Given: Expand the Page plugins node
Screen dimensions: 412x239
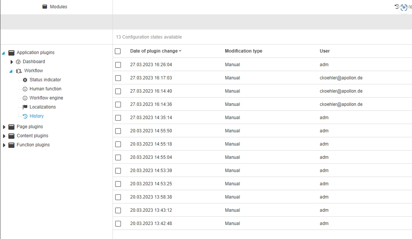Looking at the screenshot, I should tap(4, 127).
